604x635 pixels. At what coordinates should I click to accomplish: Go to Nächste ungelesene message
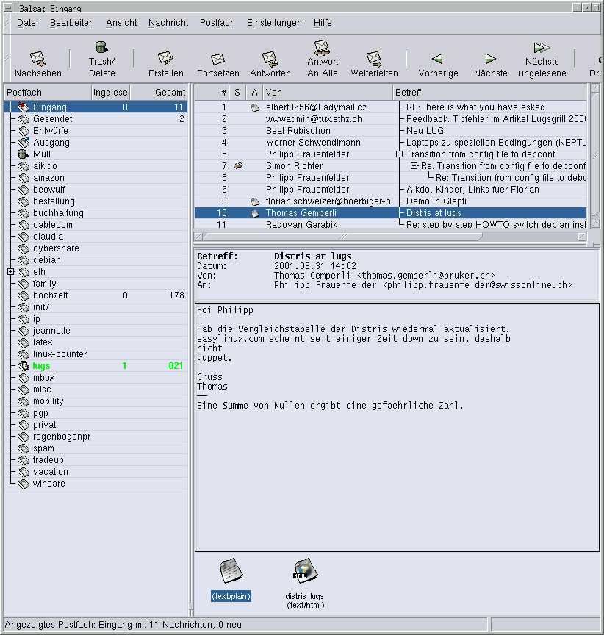point(542,49)
